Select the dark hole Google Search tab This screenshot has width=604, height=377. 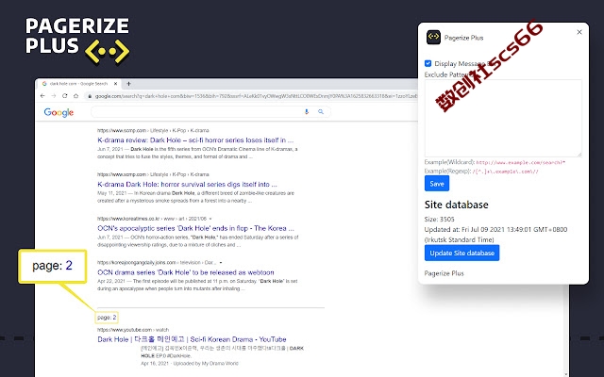(80, 84)
